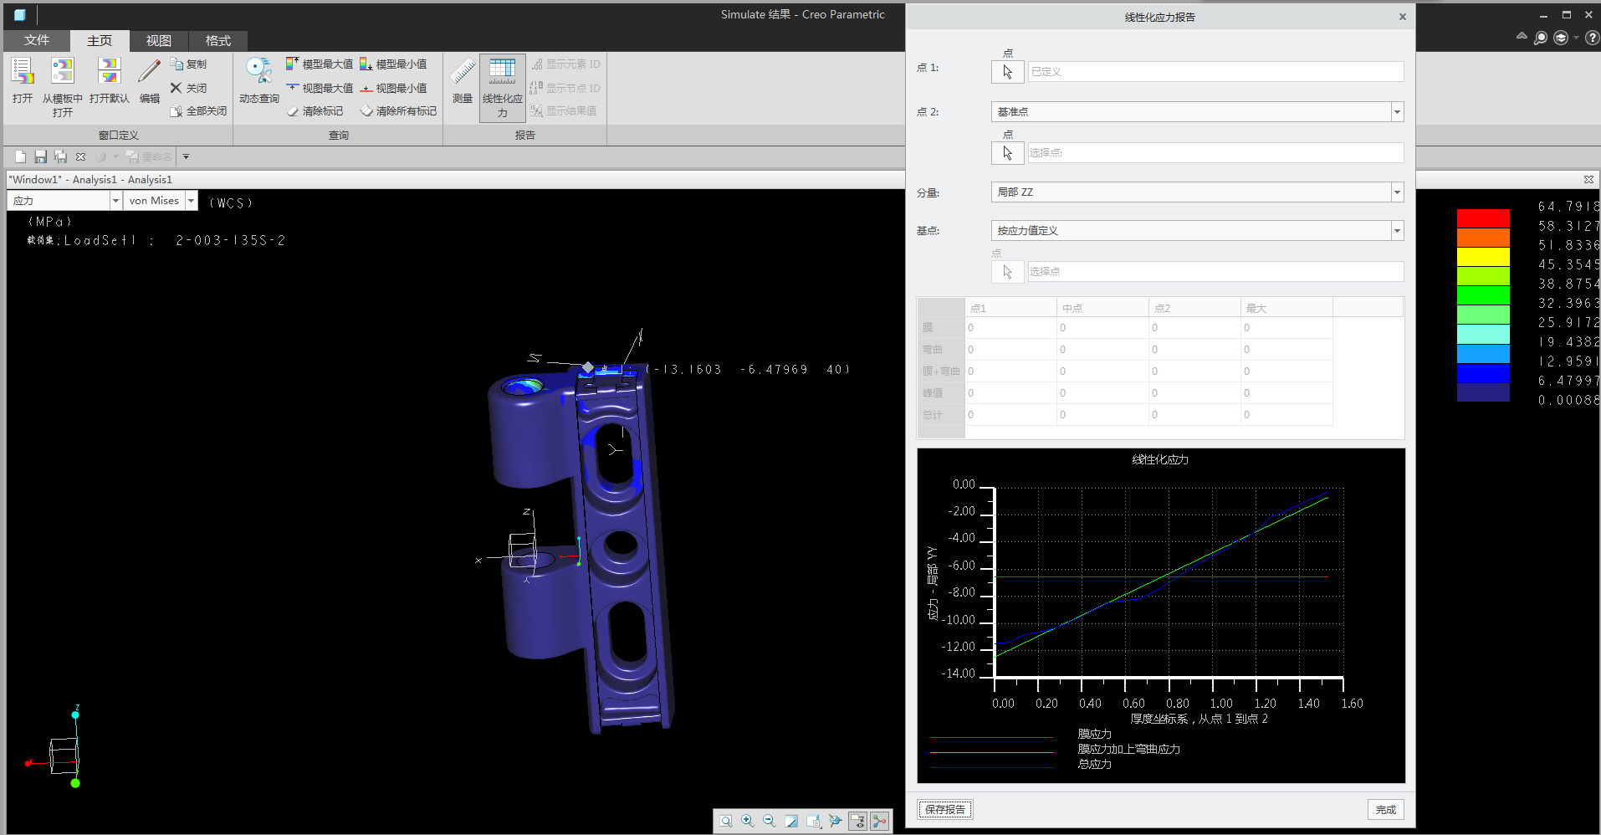1601x835 pixels.
Task: Click the save-all icon in quick toolbar
Action: click(x=60, y=156)
